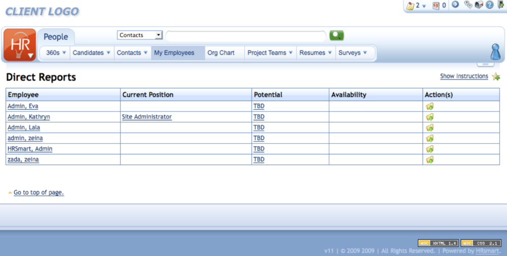Image resolution: width=507 pixels, height=256 pixels.
Task: Open the My Employees menu item
Action: point(177,53)
